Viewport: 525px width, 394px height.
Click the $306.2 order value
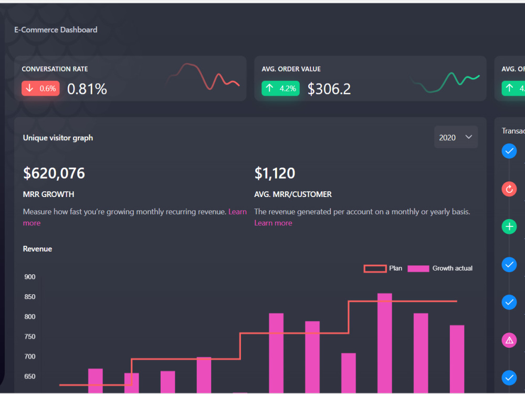(x=329, y=89)
